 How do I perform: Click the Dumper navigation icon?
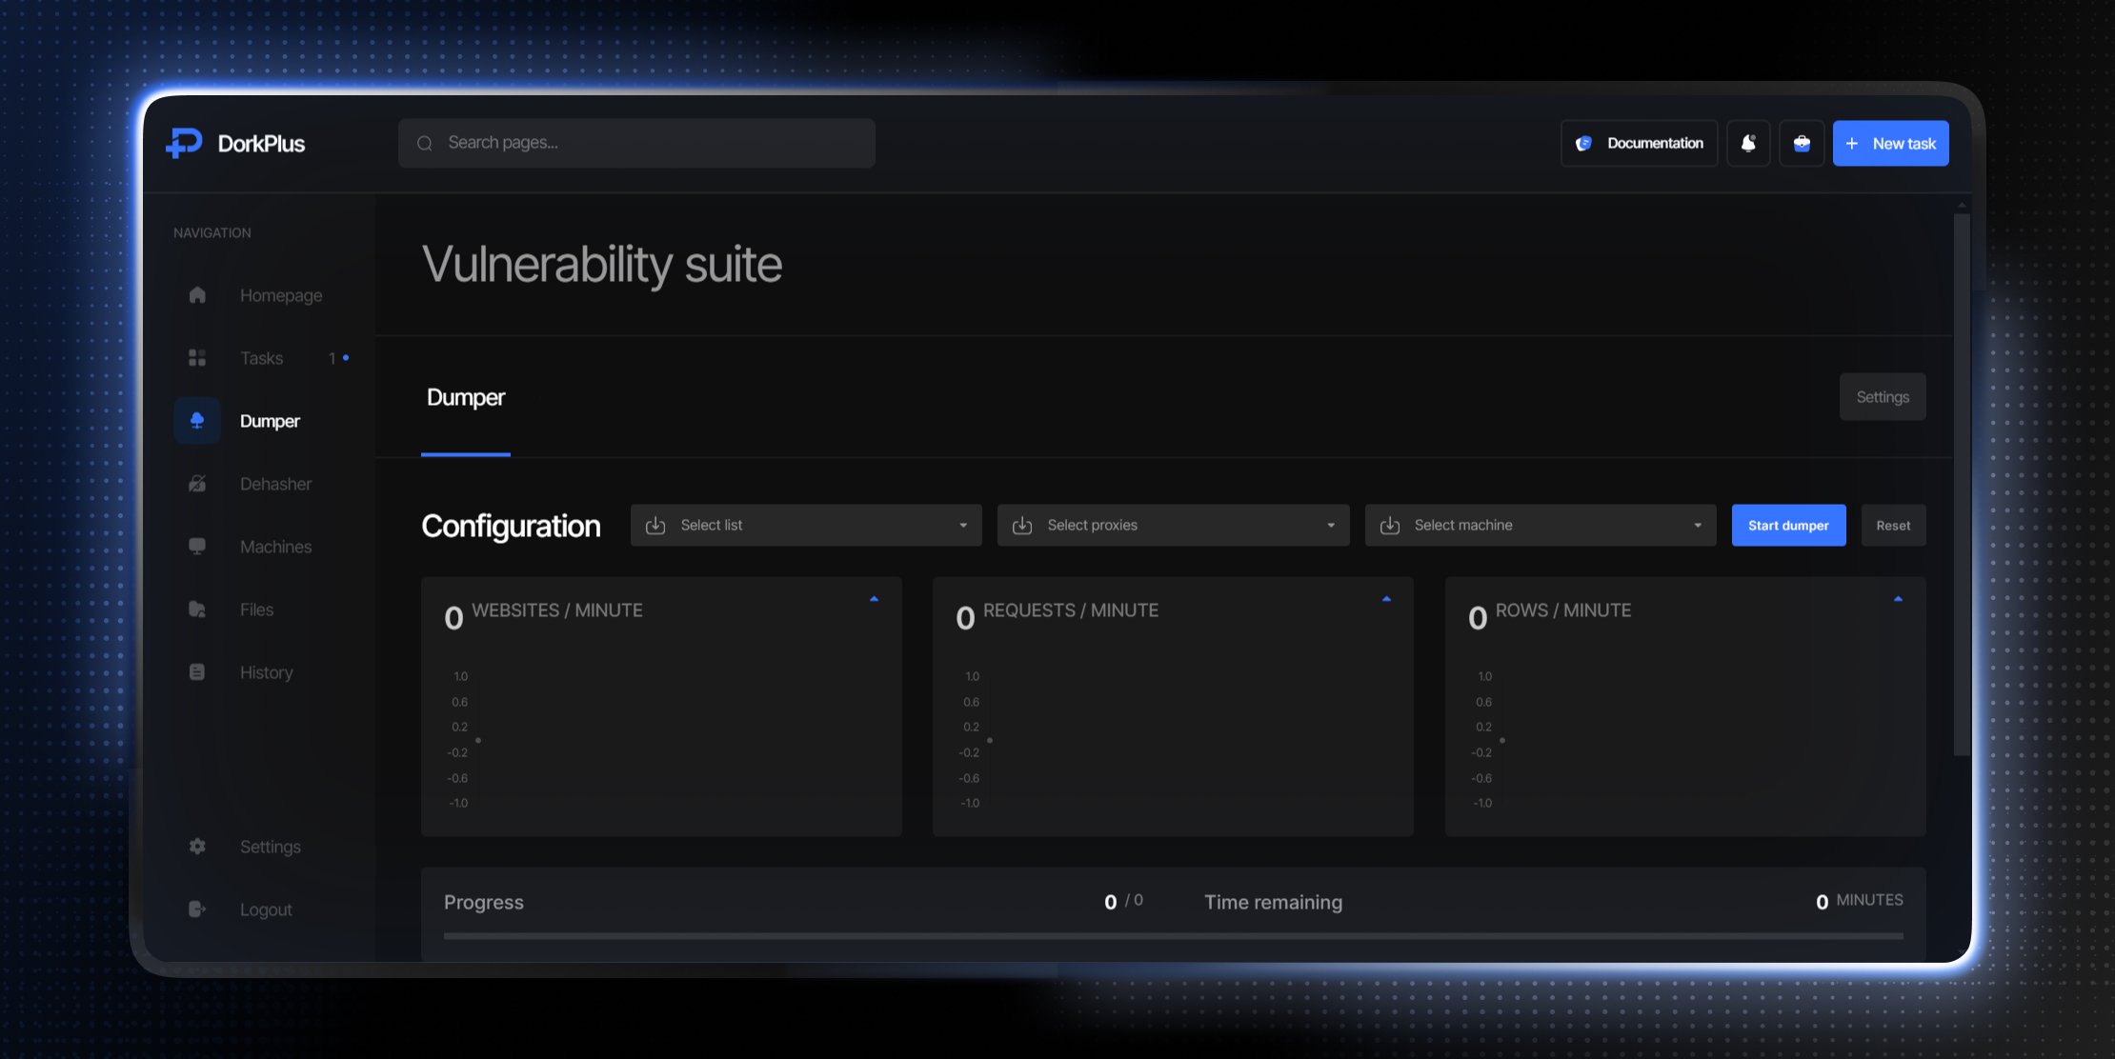coord(197,420)
